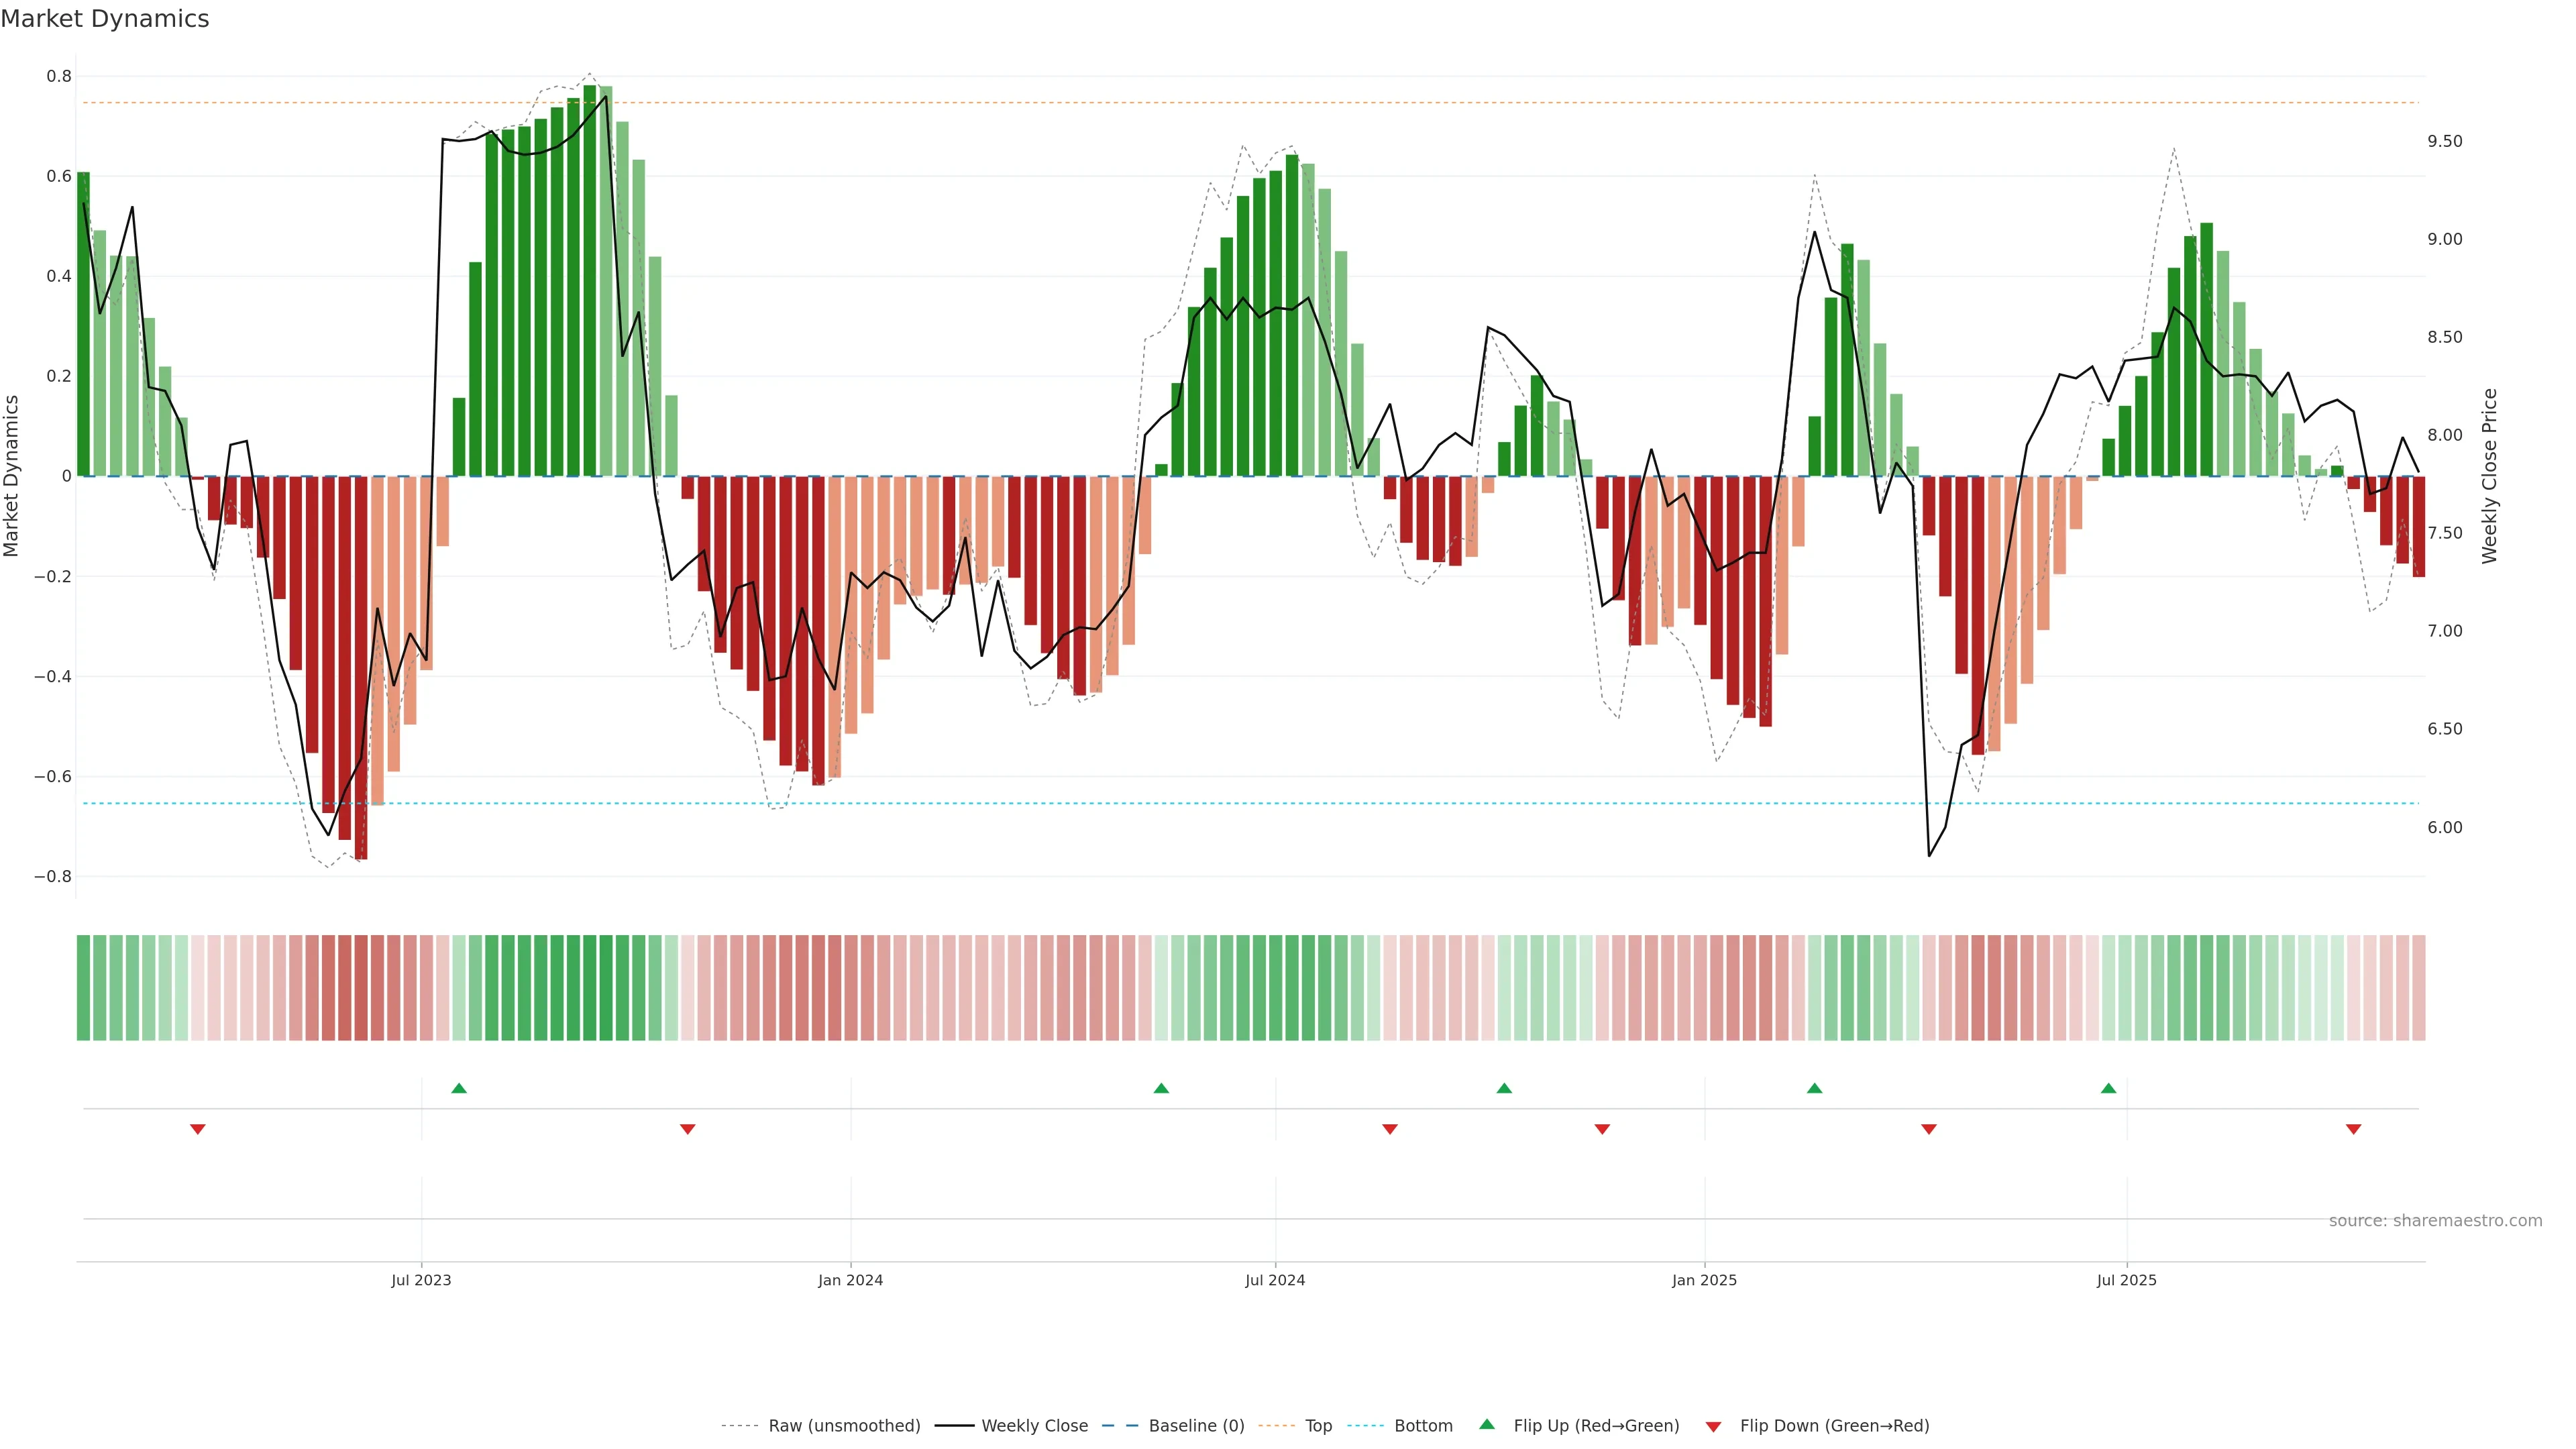Toggle the Top legend entry
Image resolution: width=2576 pixels, height=1449 pixels.
pyautogui.click(x=1318, y=1426)
